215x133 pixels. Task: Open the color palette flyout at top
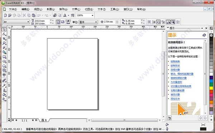click(211, 28)
